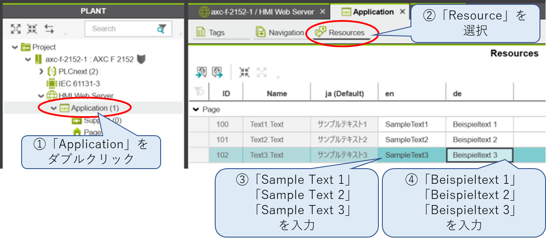Click the double-arrow sync icon in PLANT toolbar

49,29
